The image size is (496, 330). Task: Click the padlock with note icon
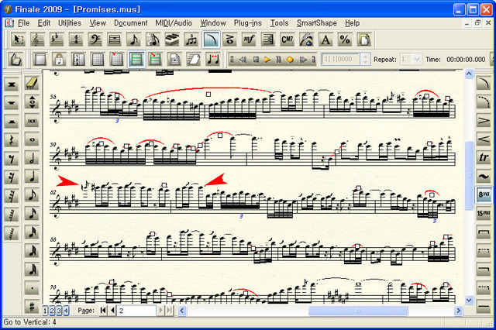coord(59,59)
